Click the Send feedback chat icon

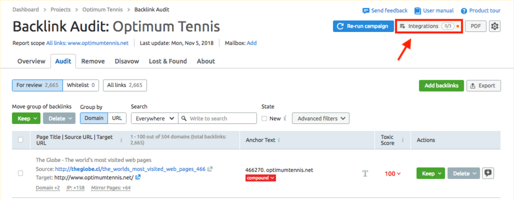pyautogui.click(x=366, y=11)
